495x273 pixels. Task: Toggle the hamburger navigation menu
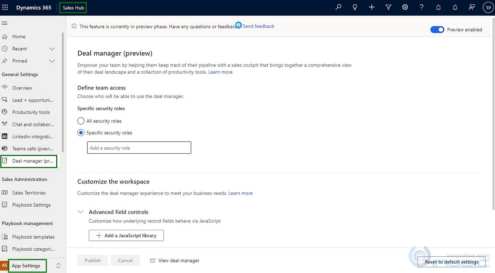(x=5, y=23)
